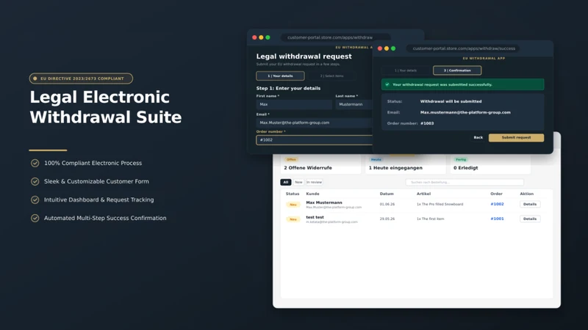Viewport: 588px width, 330px height.
Task: Click 'Step 1: Enter your details' heading
Action: (288, 88)
